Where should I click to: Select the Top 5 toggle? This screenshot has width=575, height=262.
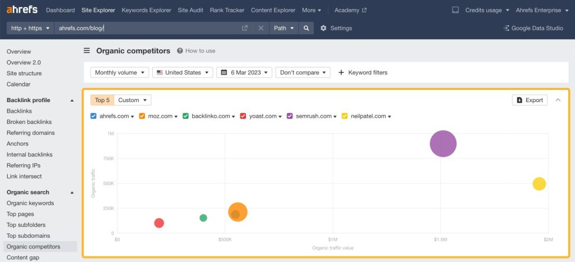coord(102,100)
